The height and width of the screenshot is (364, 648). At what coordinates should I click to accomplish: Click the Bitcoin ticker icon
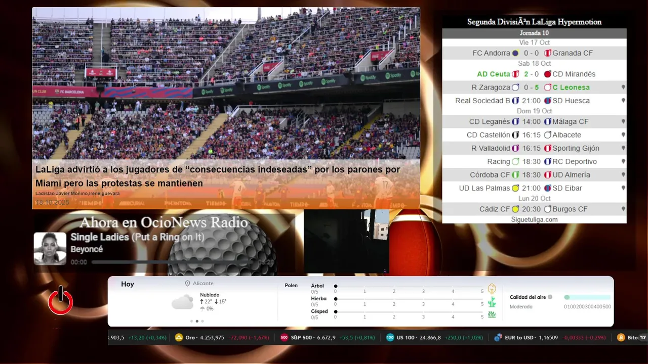(621, 338)
